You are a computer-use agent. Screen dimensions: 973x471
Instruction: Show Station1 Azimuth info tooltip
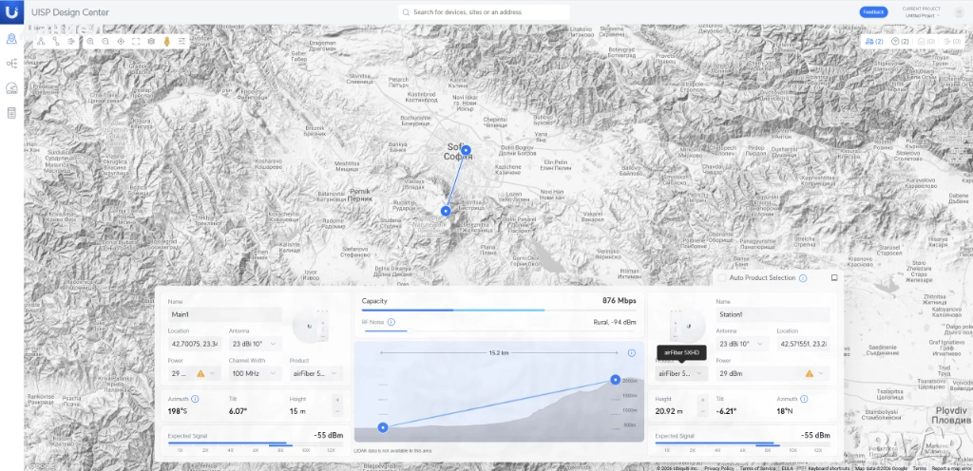(x=804, y=399)
